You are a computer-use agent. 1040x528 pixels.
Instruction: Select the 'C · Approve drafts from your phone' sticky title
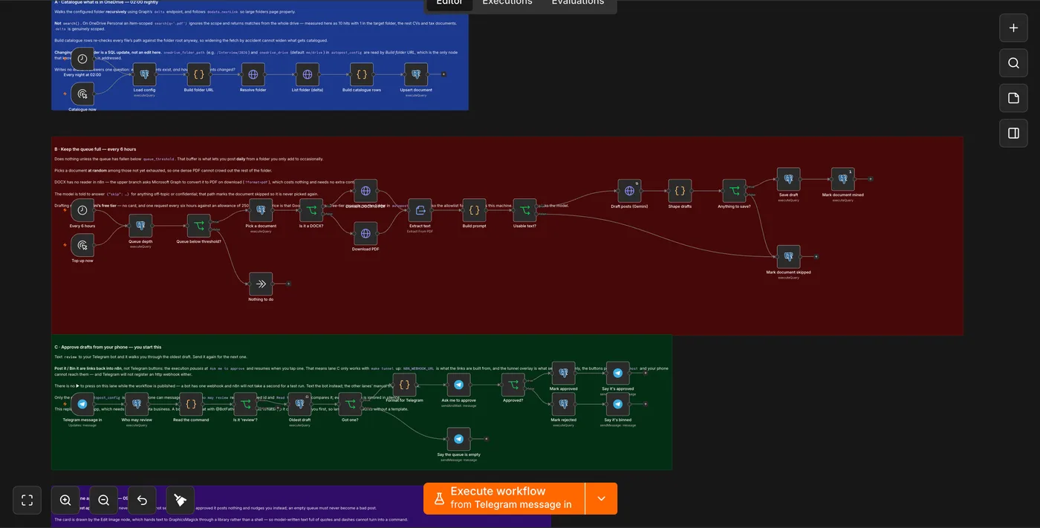[x=108, y=347]
